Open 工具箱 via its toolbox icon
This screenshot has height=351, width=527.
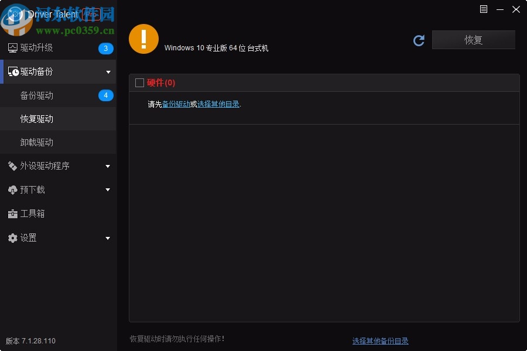coord(13,214)
